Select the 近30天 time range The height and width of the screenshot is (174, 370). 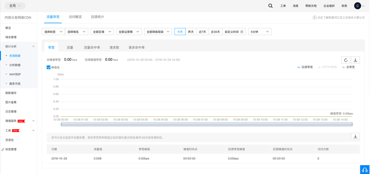point(215,31)
